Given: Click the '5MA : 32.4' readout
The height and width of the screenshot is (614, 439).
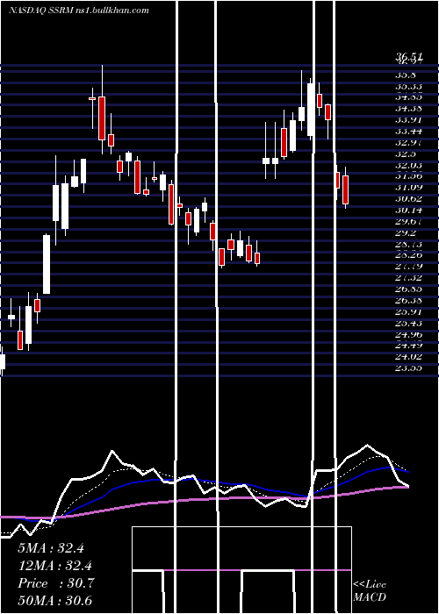Looking at the screenshot, I should coord(51,548).
